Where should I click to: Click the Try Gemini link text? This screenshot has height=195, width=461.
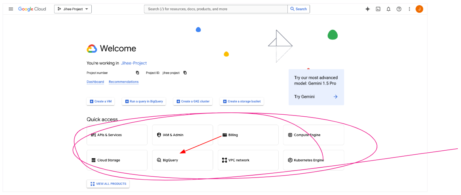click(304, 97)
